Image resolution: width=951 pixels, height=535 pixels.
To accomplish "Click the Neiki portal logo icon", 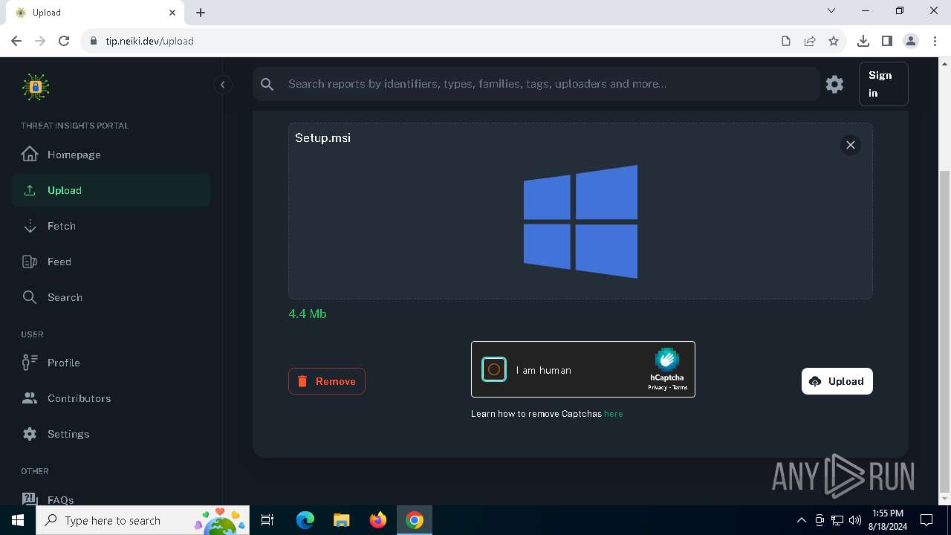I will click(35, 87).
